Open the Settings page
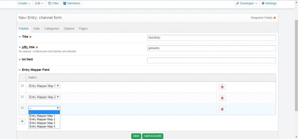 [x=269, y=3]
